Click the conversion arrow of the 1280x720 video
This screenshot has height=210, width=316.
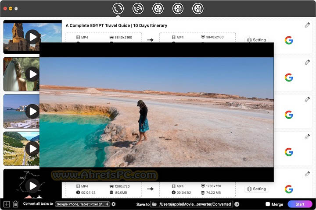pyautogui.click(x=151, y=189)
